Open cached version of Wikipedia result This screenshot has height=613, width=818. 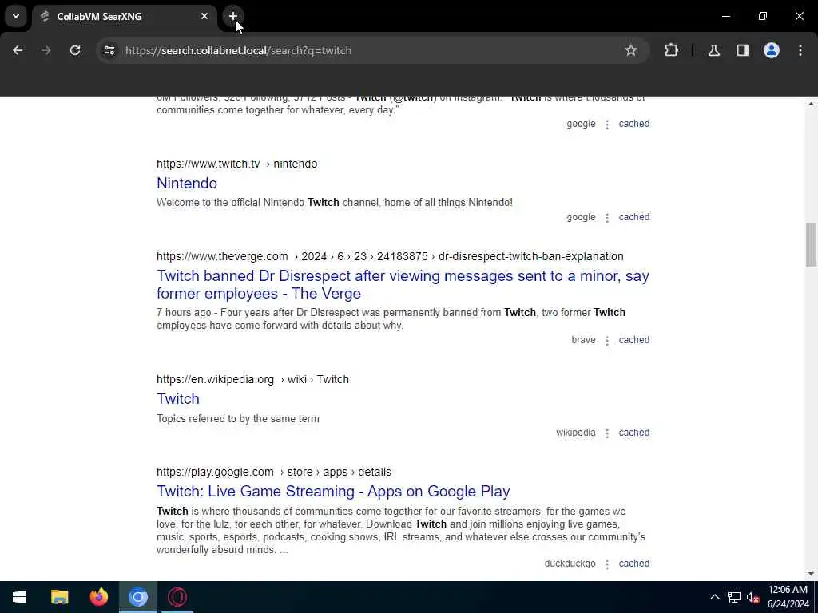pos(633,433)
